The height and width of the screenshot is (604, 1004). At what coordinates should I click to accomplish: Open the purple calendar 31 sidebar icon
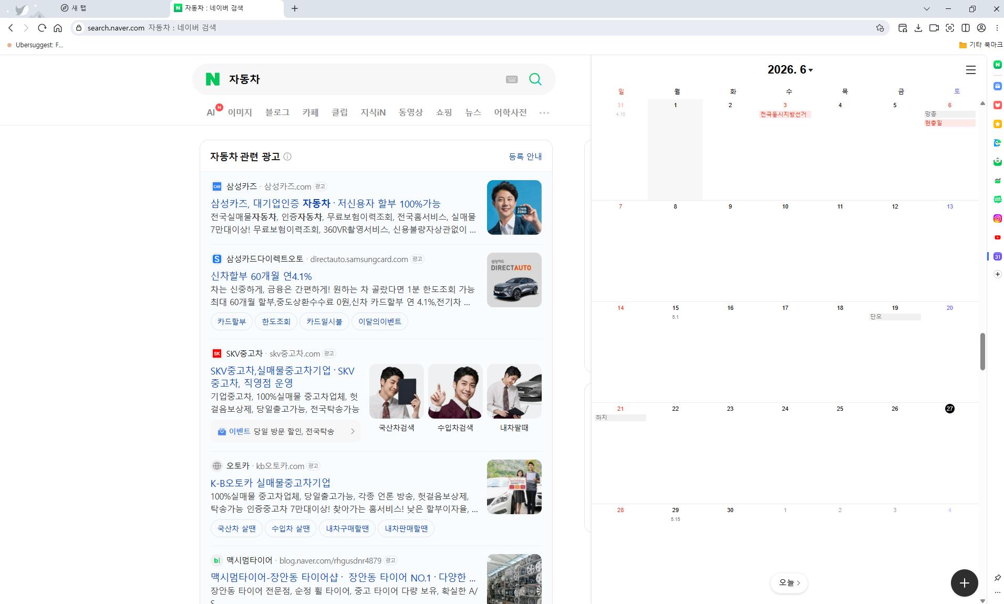(x=997, y=256)
